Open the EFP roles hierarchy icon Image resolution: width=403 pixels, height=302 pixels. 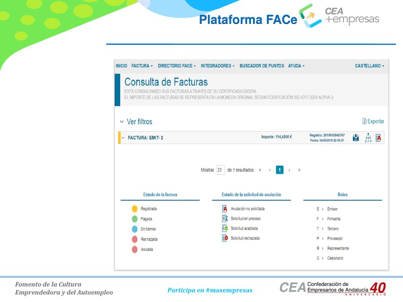(x=368, y=138)
